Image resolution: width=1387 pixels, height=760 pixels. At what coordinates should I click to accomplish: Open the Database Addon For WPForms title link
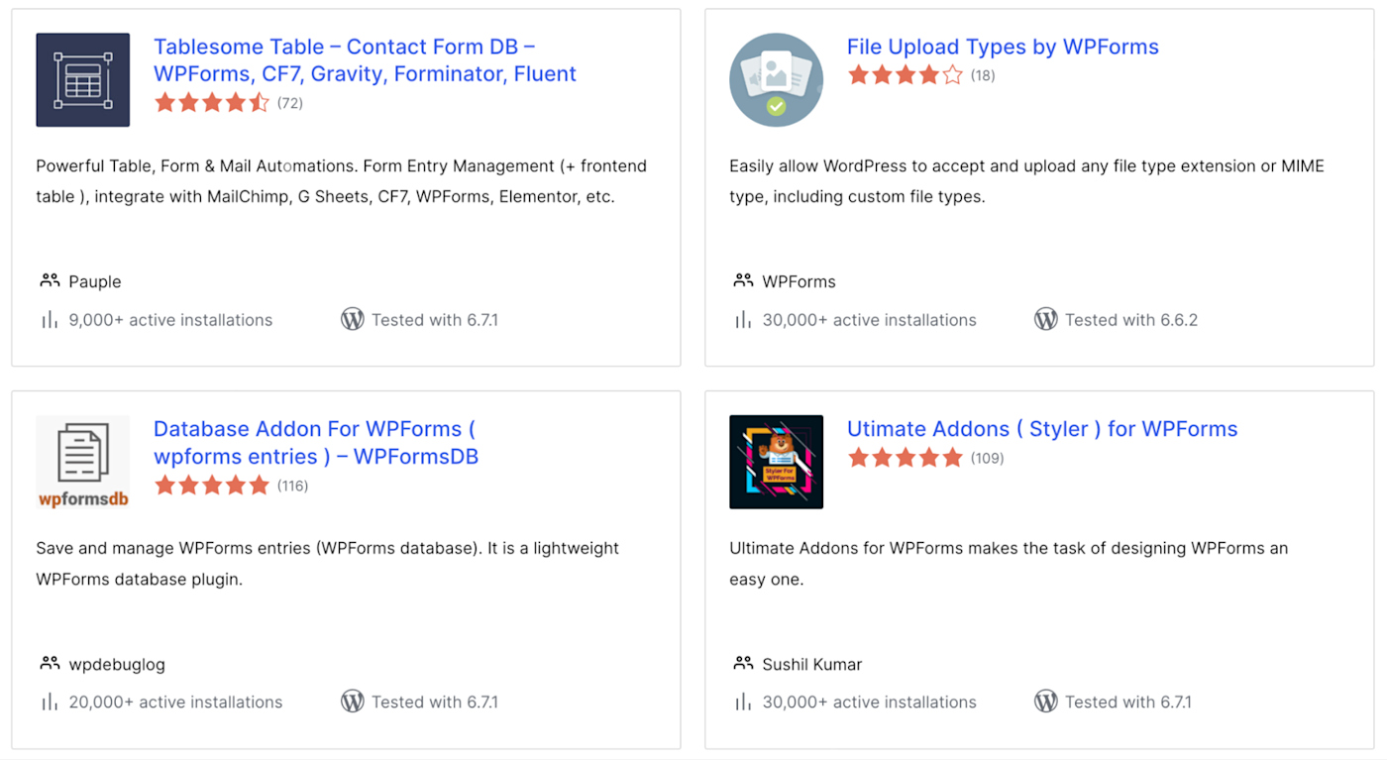[316, 443]
